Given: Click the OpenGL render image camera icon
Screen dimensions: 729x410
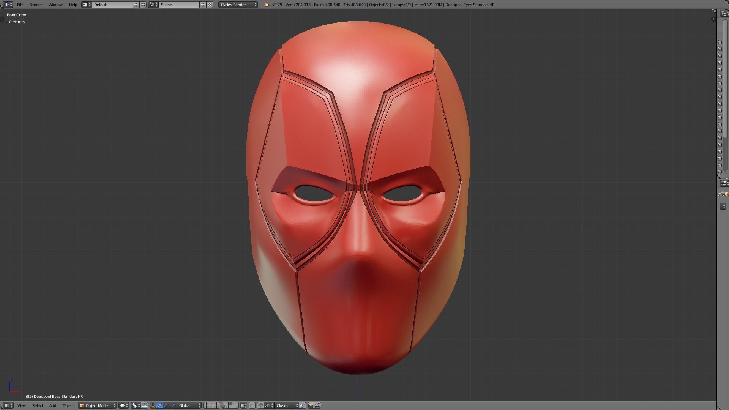Looking at the screenshot, I should pyautogui.click(x=311, y=405).
